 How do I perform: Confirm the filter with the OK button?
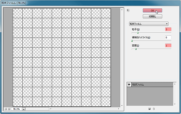click(x=152, y=11)
